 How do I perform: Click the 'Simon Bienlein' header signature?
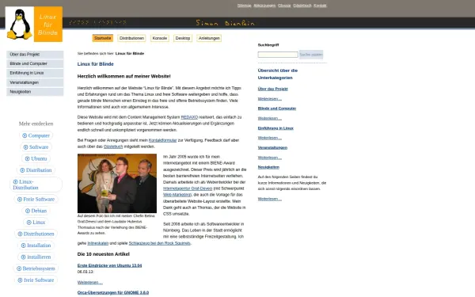coord(225,23)
